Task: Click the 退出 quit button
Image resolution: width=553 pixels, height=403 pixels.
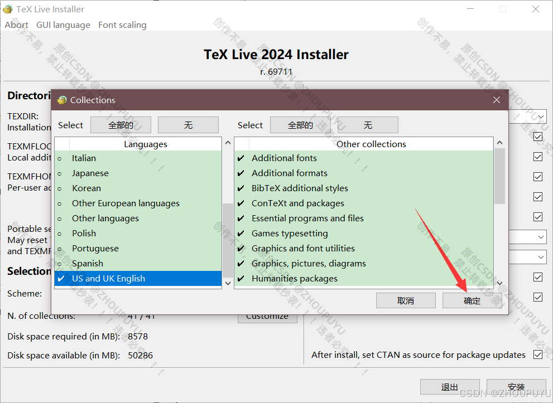Action: click(x=450, y=387)
